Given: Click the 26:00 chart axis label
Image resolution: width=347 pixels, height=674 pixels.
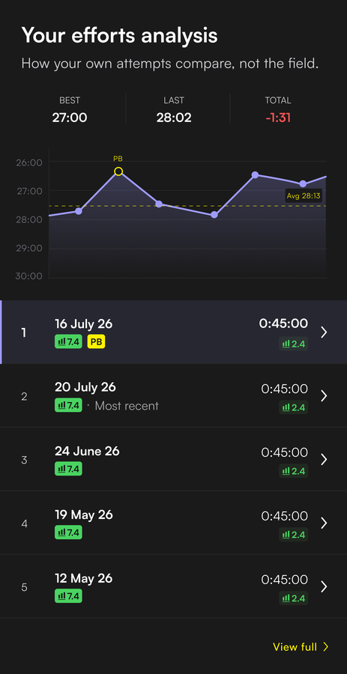Looking at the screenshot, I should [29, 163].
